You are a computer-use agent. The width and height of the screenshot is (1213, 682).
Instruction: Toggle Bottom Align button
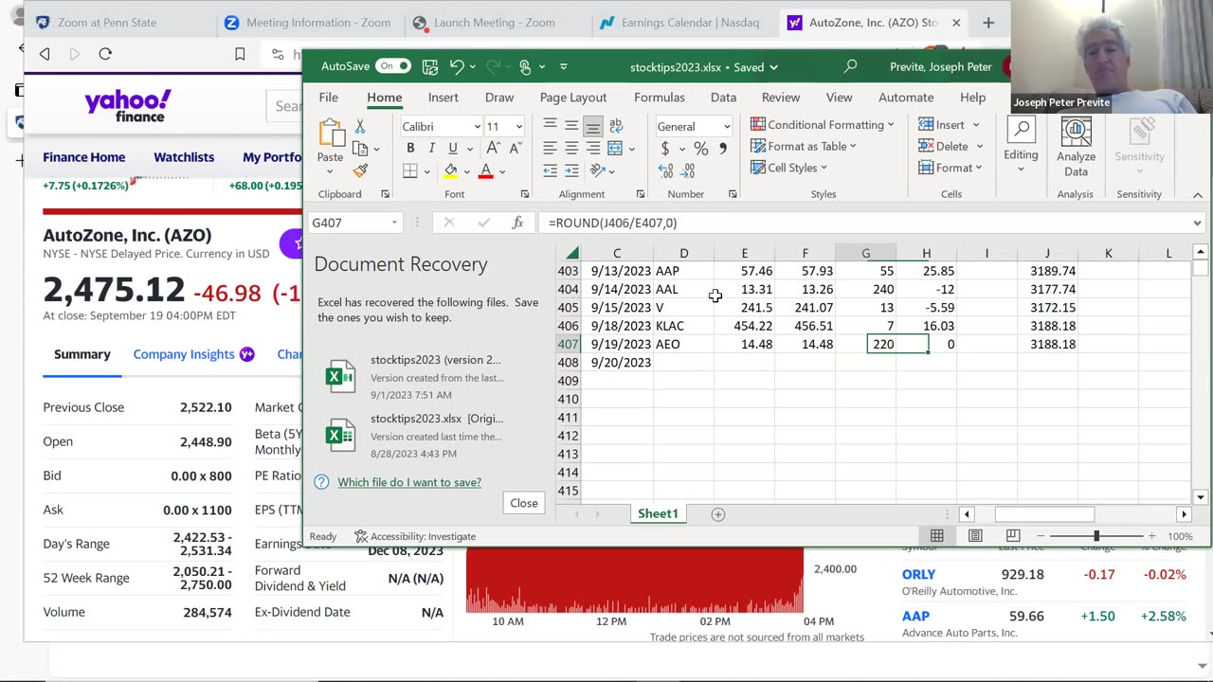593,126
